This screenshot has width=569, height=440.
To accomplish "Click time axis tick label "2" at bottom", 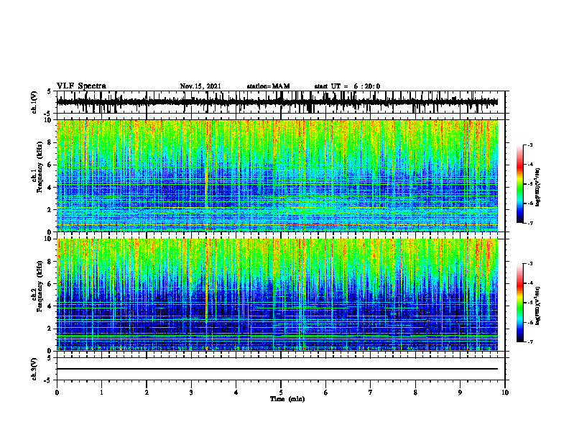I will coord(147,393).
